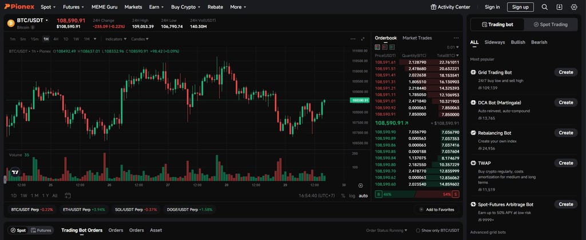The width and height of the screenshot is (586, 240).
Task: Click the Grid Trading Bot icon
Action: 473,73
